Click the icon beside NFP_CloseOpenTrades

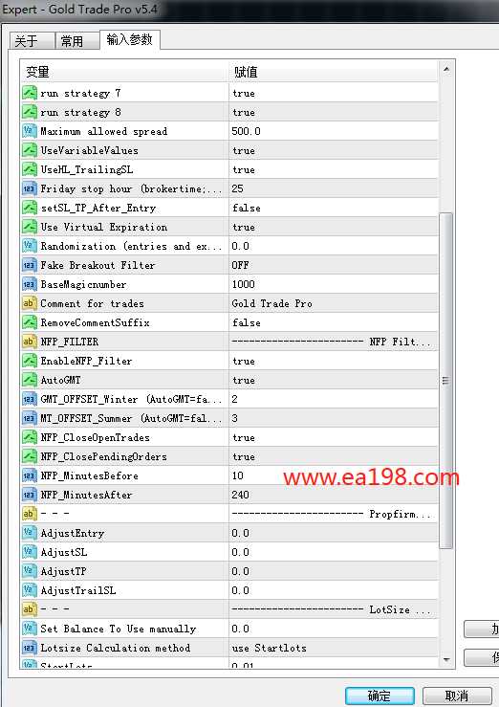(30, 437)
